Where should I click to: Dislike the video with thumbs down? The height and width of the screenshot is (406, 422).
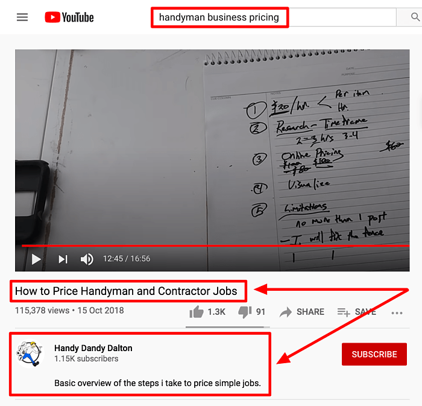coord(245,312)
